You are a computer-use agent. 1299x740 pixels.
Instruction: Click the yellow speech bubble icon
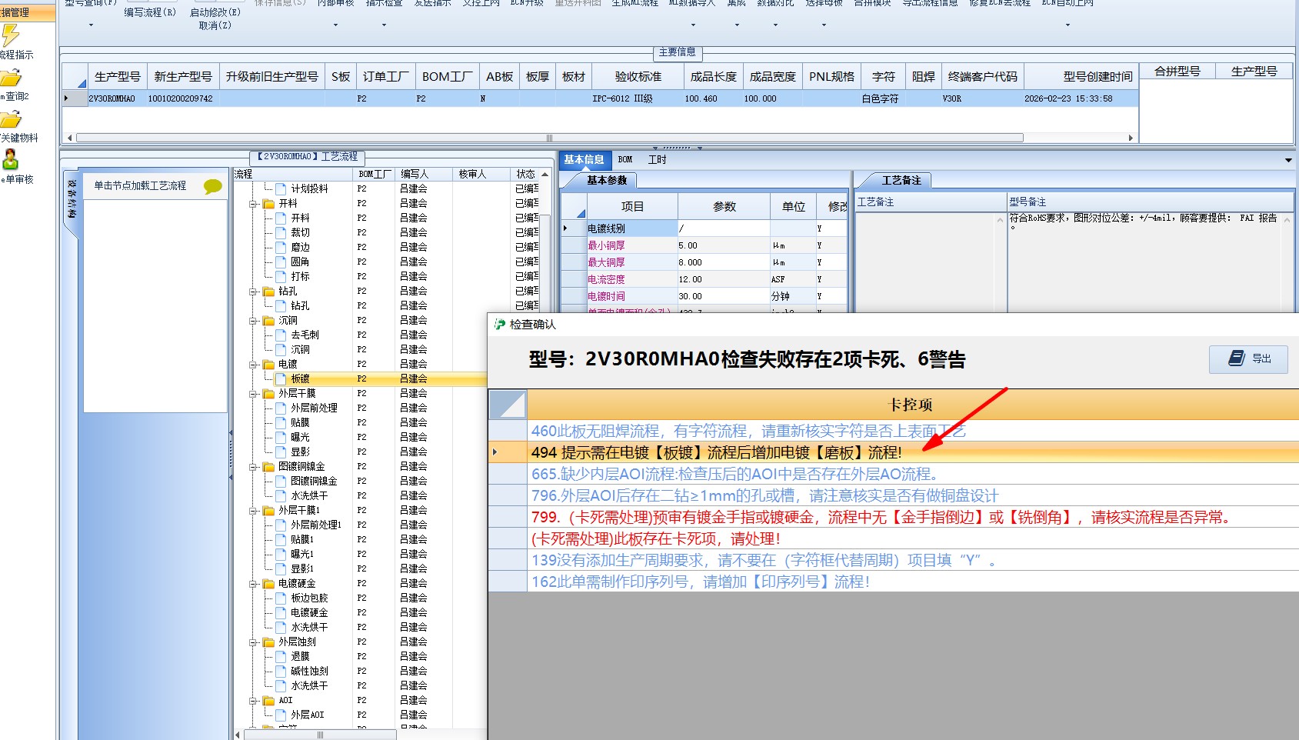213,186
